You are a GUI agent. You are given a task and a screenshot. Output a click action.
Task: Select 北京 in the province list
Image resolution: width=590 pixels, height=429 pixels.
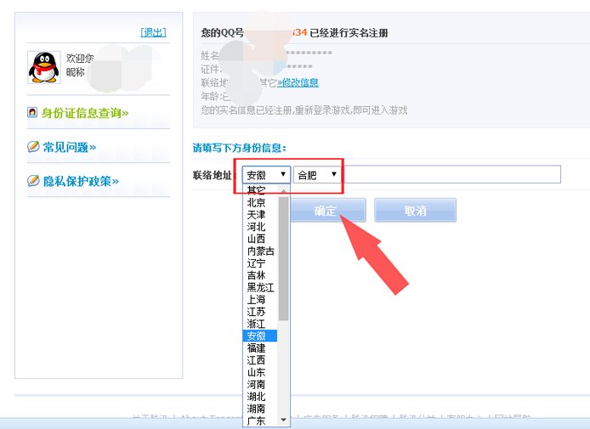tap(260, 202)
